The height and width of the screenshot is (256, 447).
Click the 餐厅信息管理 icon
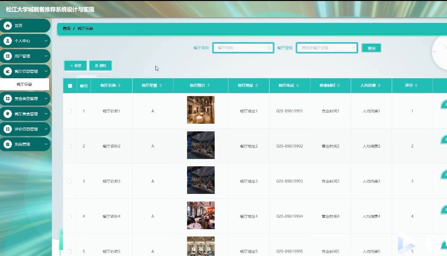pyautogui.click(x=8, y=71)
